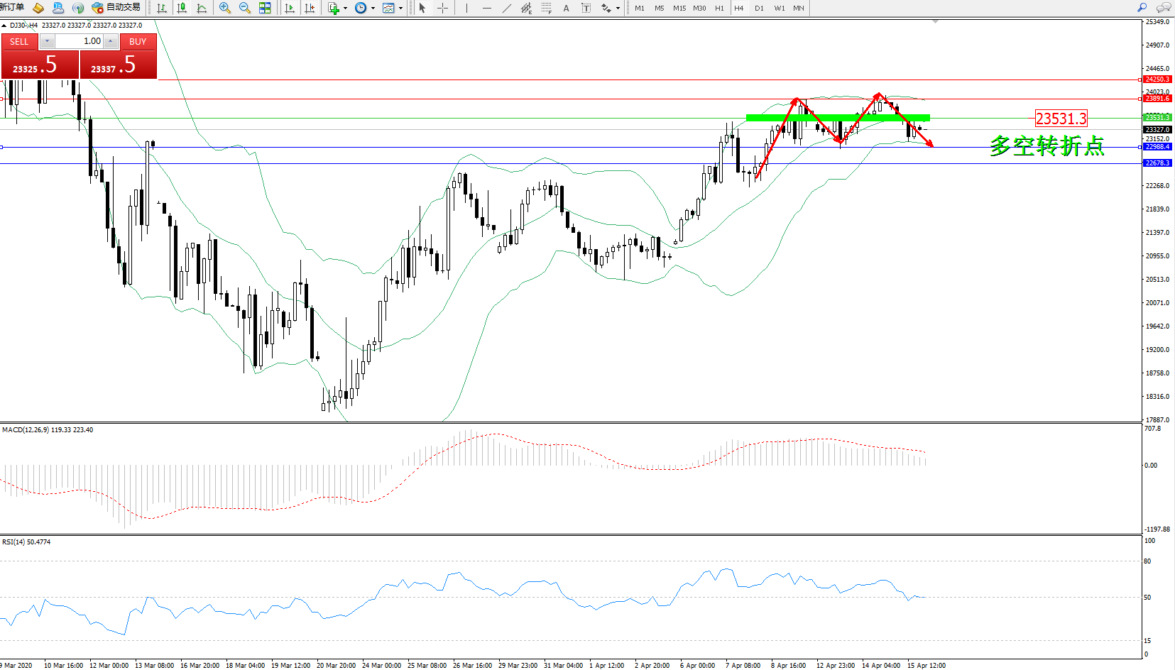
Task: Open the search magnifier icon
Action: click(1142, 8)
